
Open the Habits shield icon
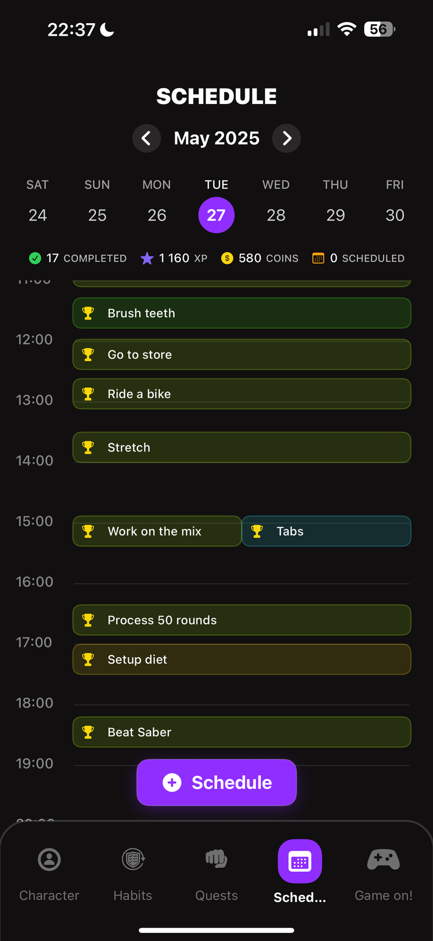[x=133, y=859]
